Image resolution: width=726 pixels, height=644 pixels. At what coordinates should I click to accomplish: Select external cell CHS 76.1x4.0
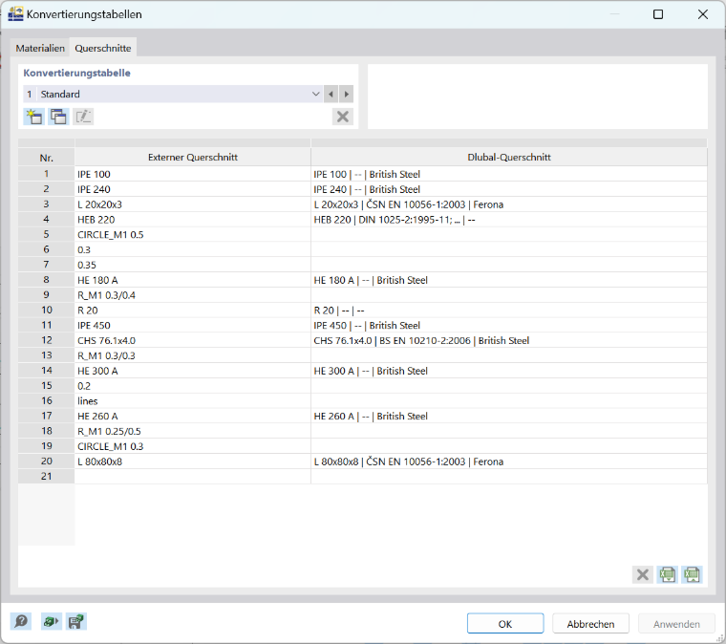(193, 340)
